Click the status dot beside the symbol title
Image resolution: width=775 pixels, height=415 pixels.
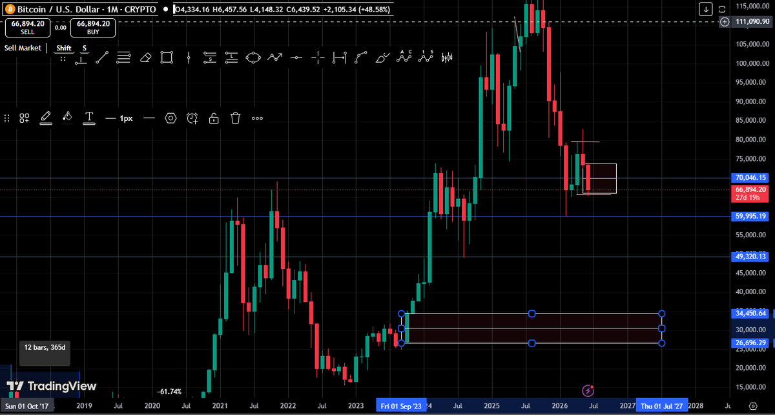pyautogui.click(x=166, y=10)
